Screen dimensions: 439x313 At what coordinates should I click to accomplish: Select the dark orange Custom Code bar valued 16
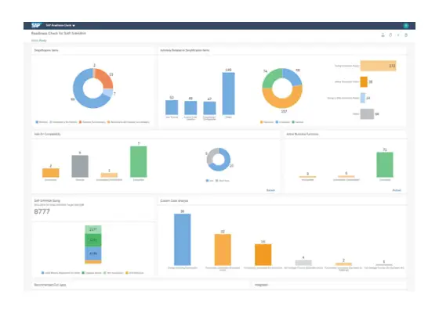coord(263,254)
